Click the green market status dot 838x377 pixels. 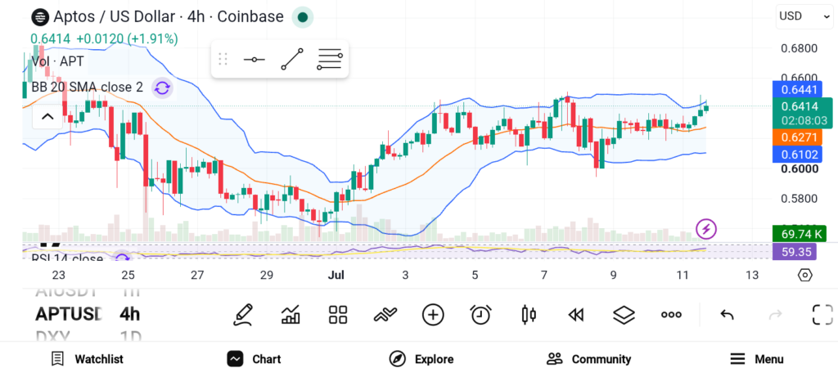click(303, 18)
